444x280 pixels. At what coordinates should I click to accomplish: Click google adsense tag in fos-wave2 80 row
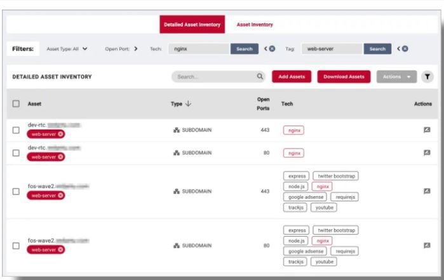click(306, 251)
